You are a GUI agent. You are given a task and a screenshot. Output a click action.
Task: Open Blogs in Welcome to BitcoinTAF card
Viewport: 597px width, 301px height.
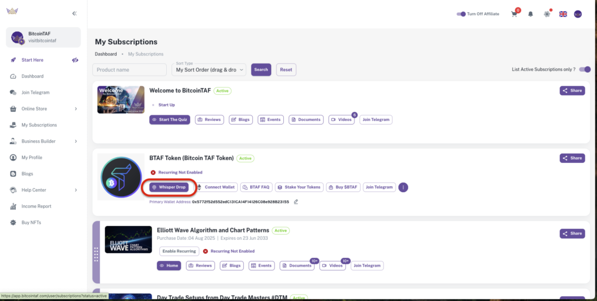pyautogui.click(x=241, y=120)
